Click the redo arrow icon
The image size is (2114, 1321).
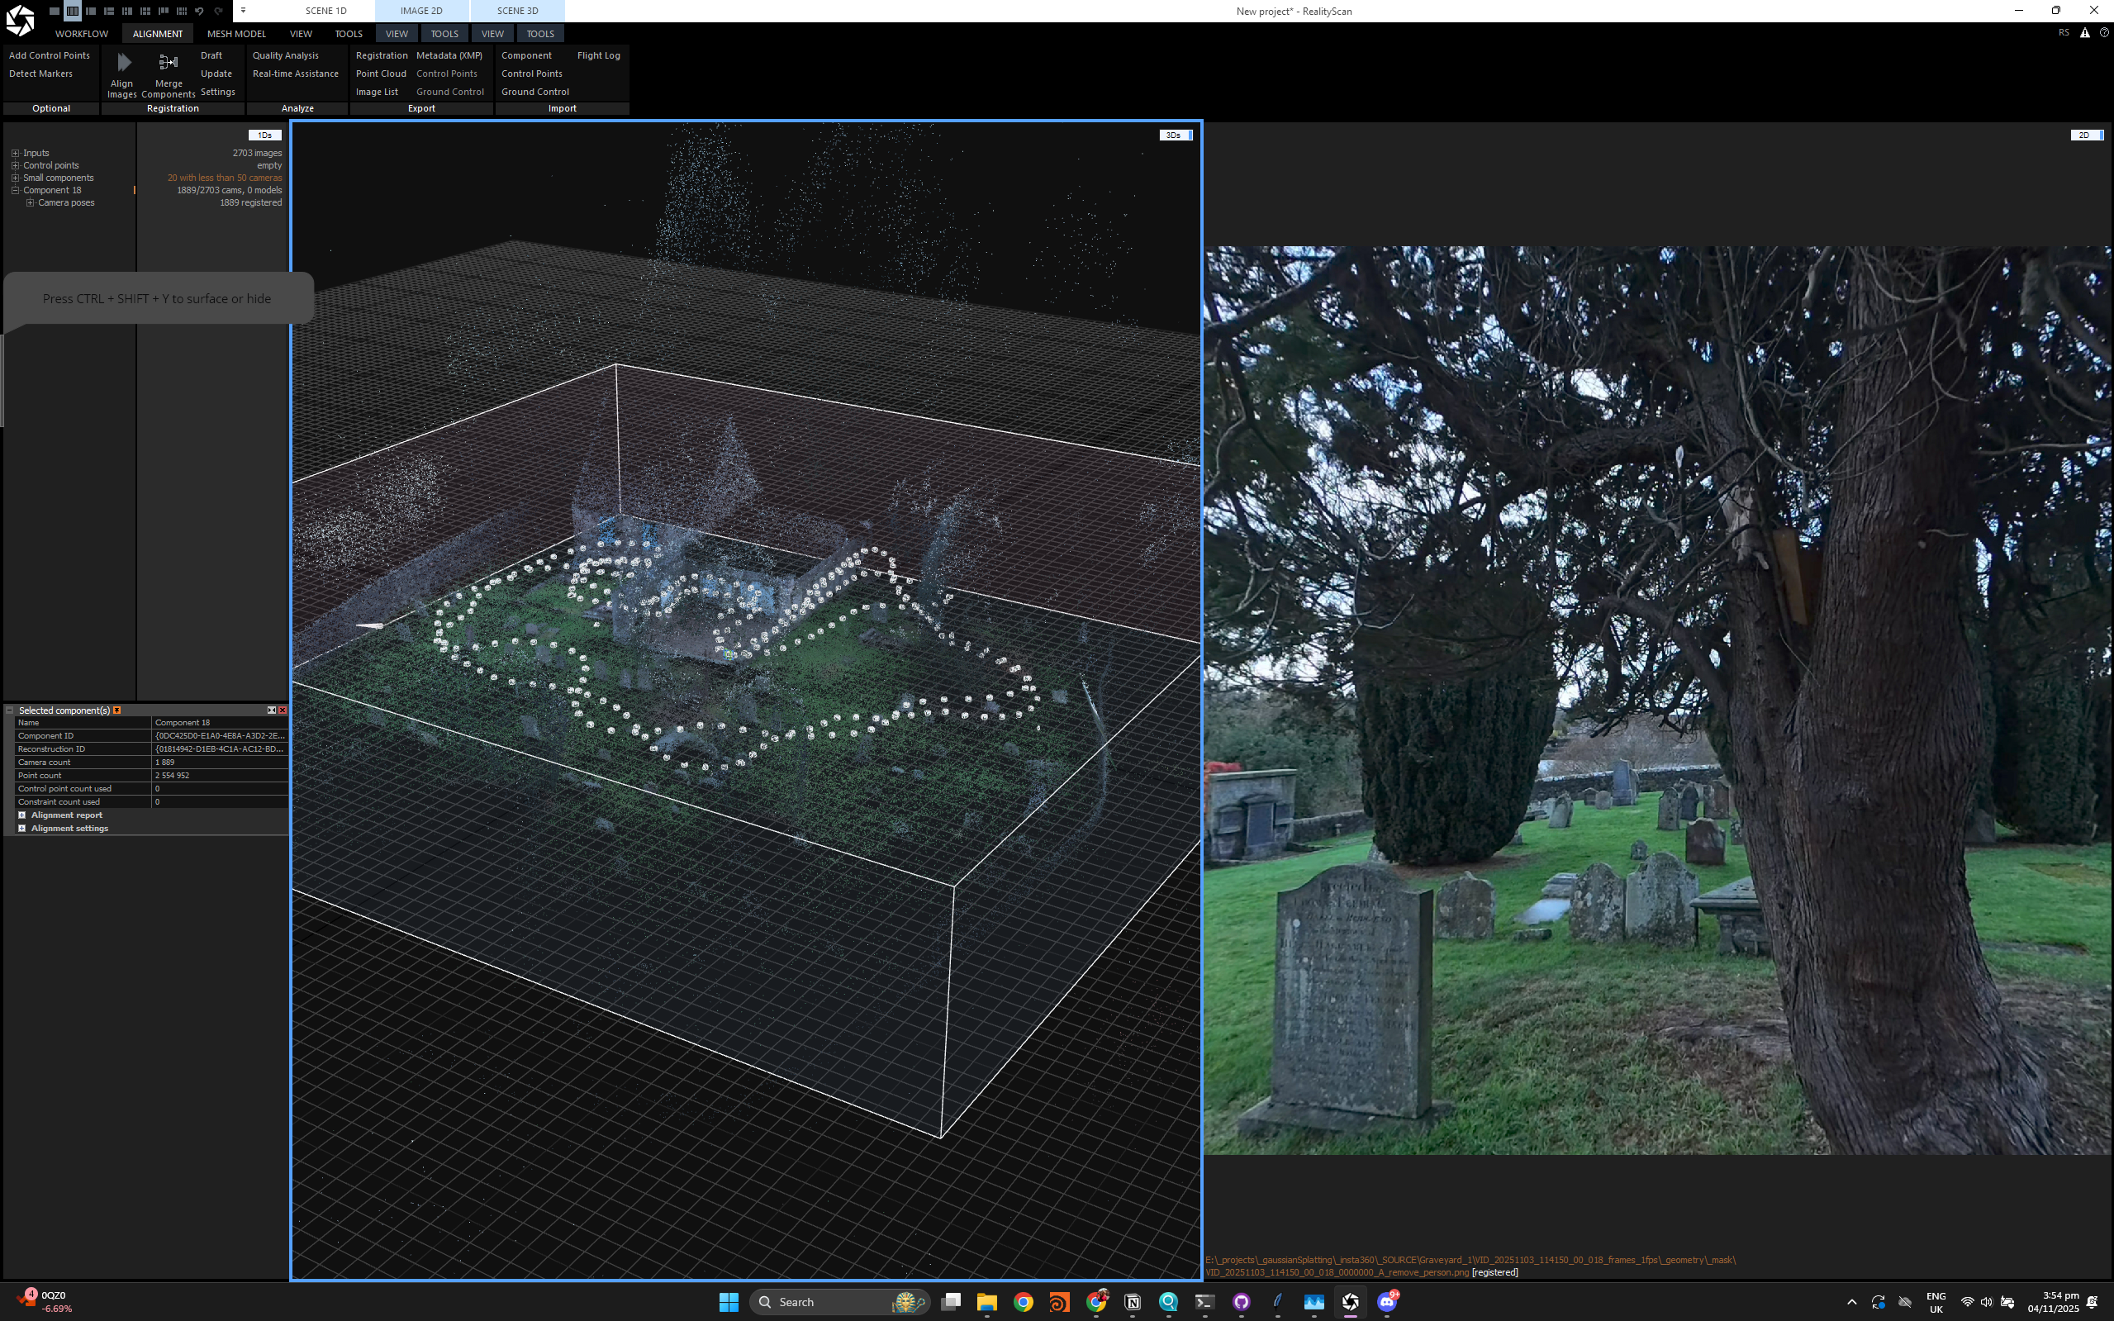point(217,11)
